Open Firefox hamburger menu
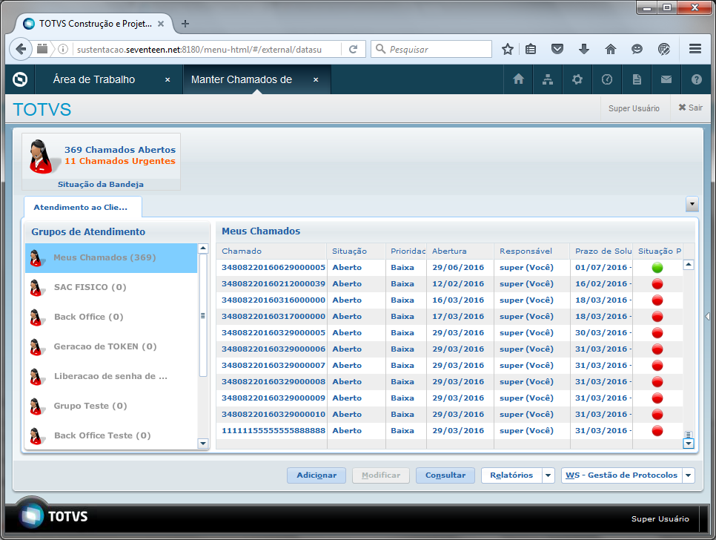The image size is (716, 540). coord(695,48)
